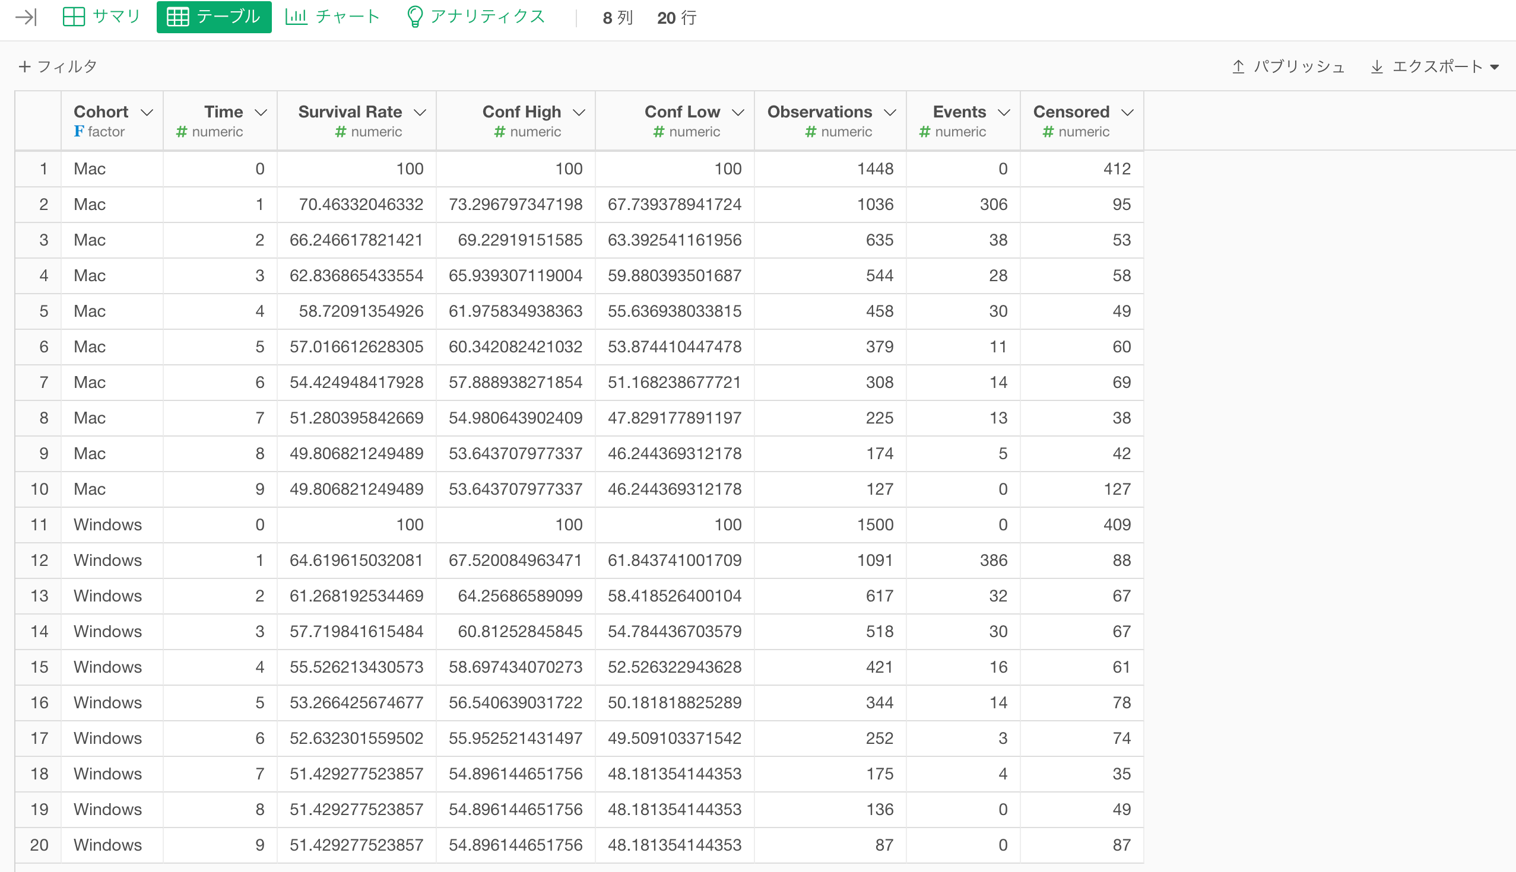Select the survival rate cell 58.72091354926
This screenshot has height=872, width=1516.
357,311
